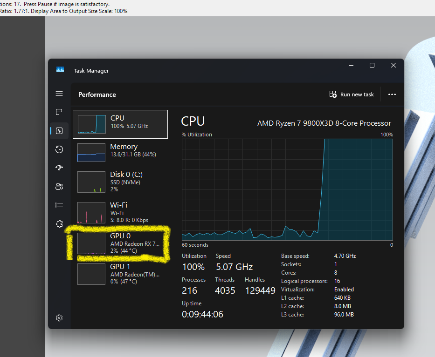Click the Wi-Fi S: 8.0 R: 0 Kbps text
The height and width of the screenshot is (357, 435).
coord(129,220)
